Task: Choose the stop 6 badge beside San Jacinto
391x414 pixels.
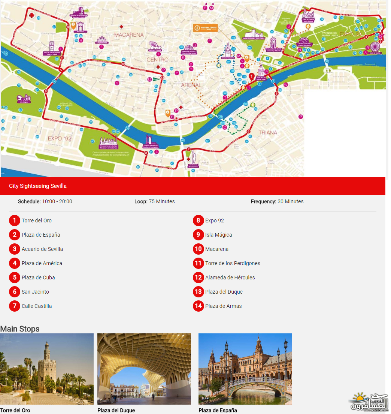Action: click(x=15, y=292)
